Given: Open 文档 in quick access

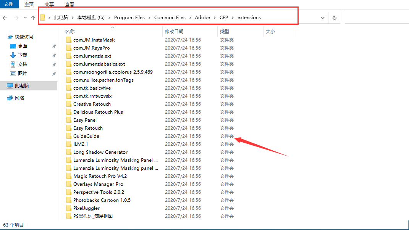Looking at the screenshot, I should click(x=23, y=64).
